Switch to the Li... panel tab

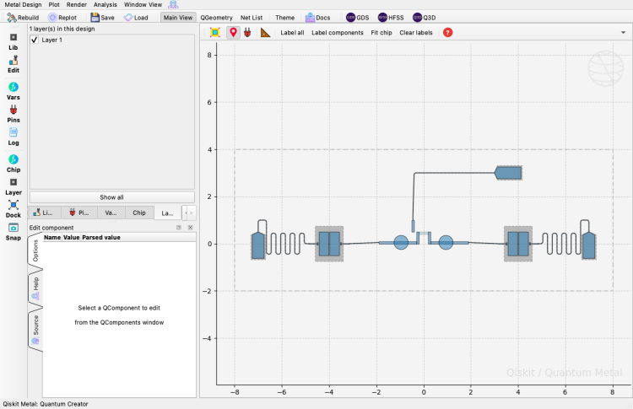44,213
